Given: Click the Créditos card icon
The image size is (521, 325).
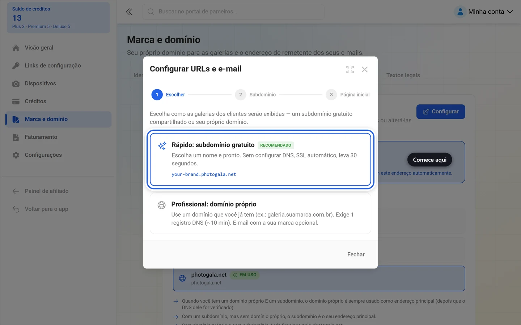Looking at the screenshot, I should pos(16,101).
